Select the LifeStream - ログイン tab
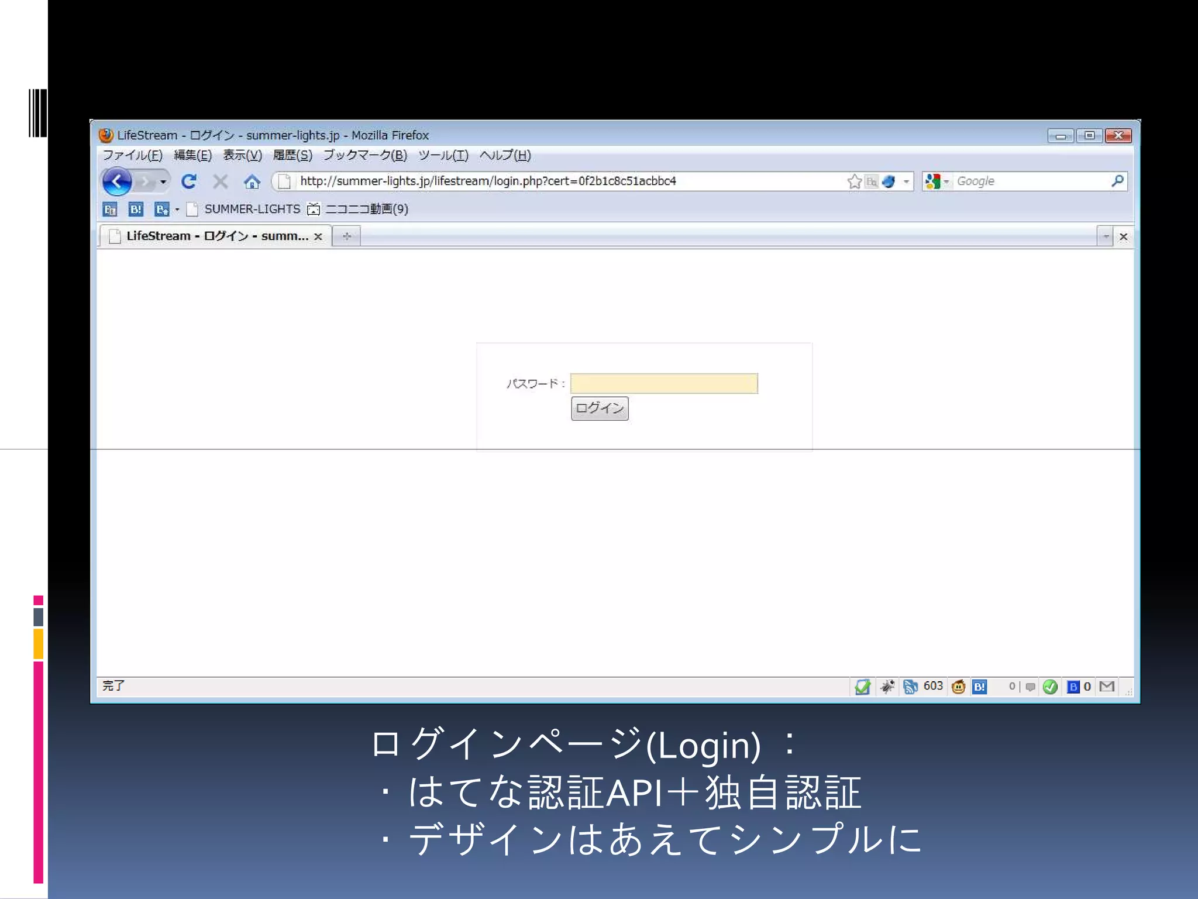The height and width of the screenshot is (899, 1198). click(x=215, y=236)
